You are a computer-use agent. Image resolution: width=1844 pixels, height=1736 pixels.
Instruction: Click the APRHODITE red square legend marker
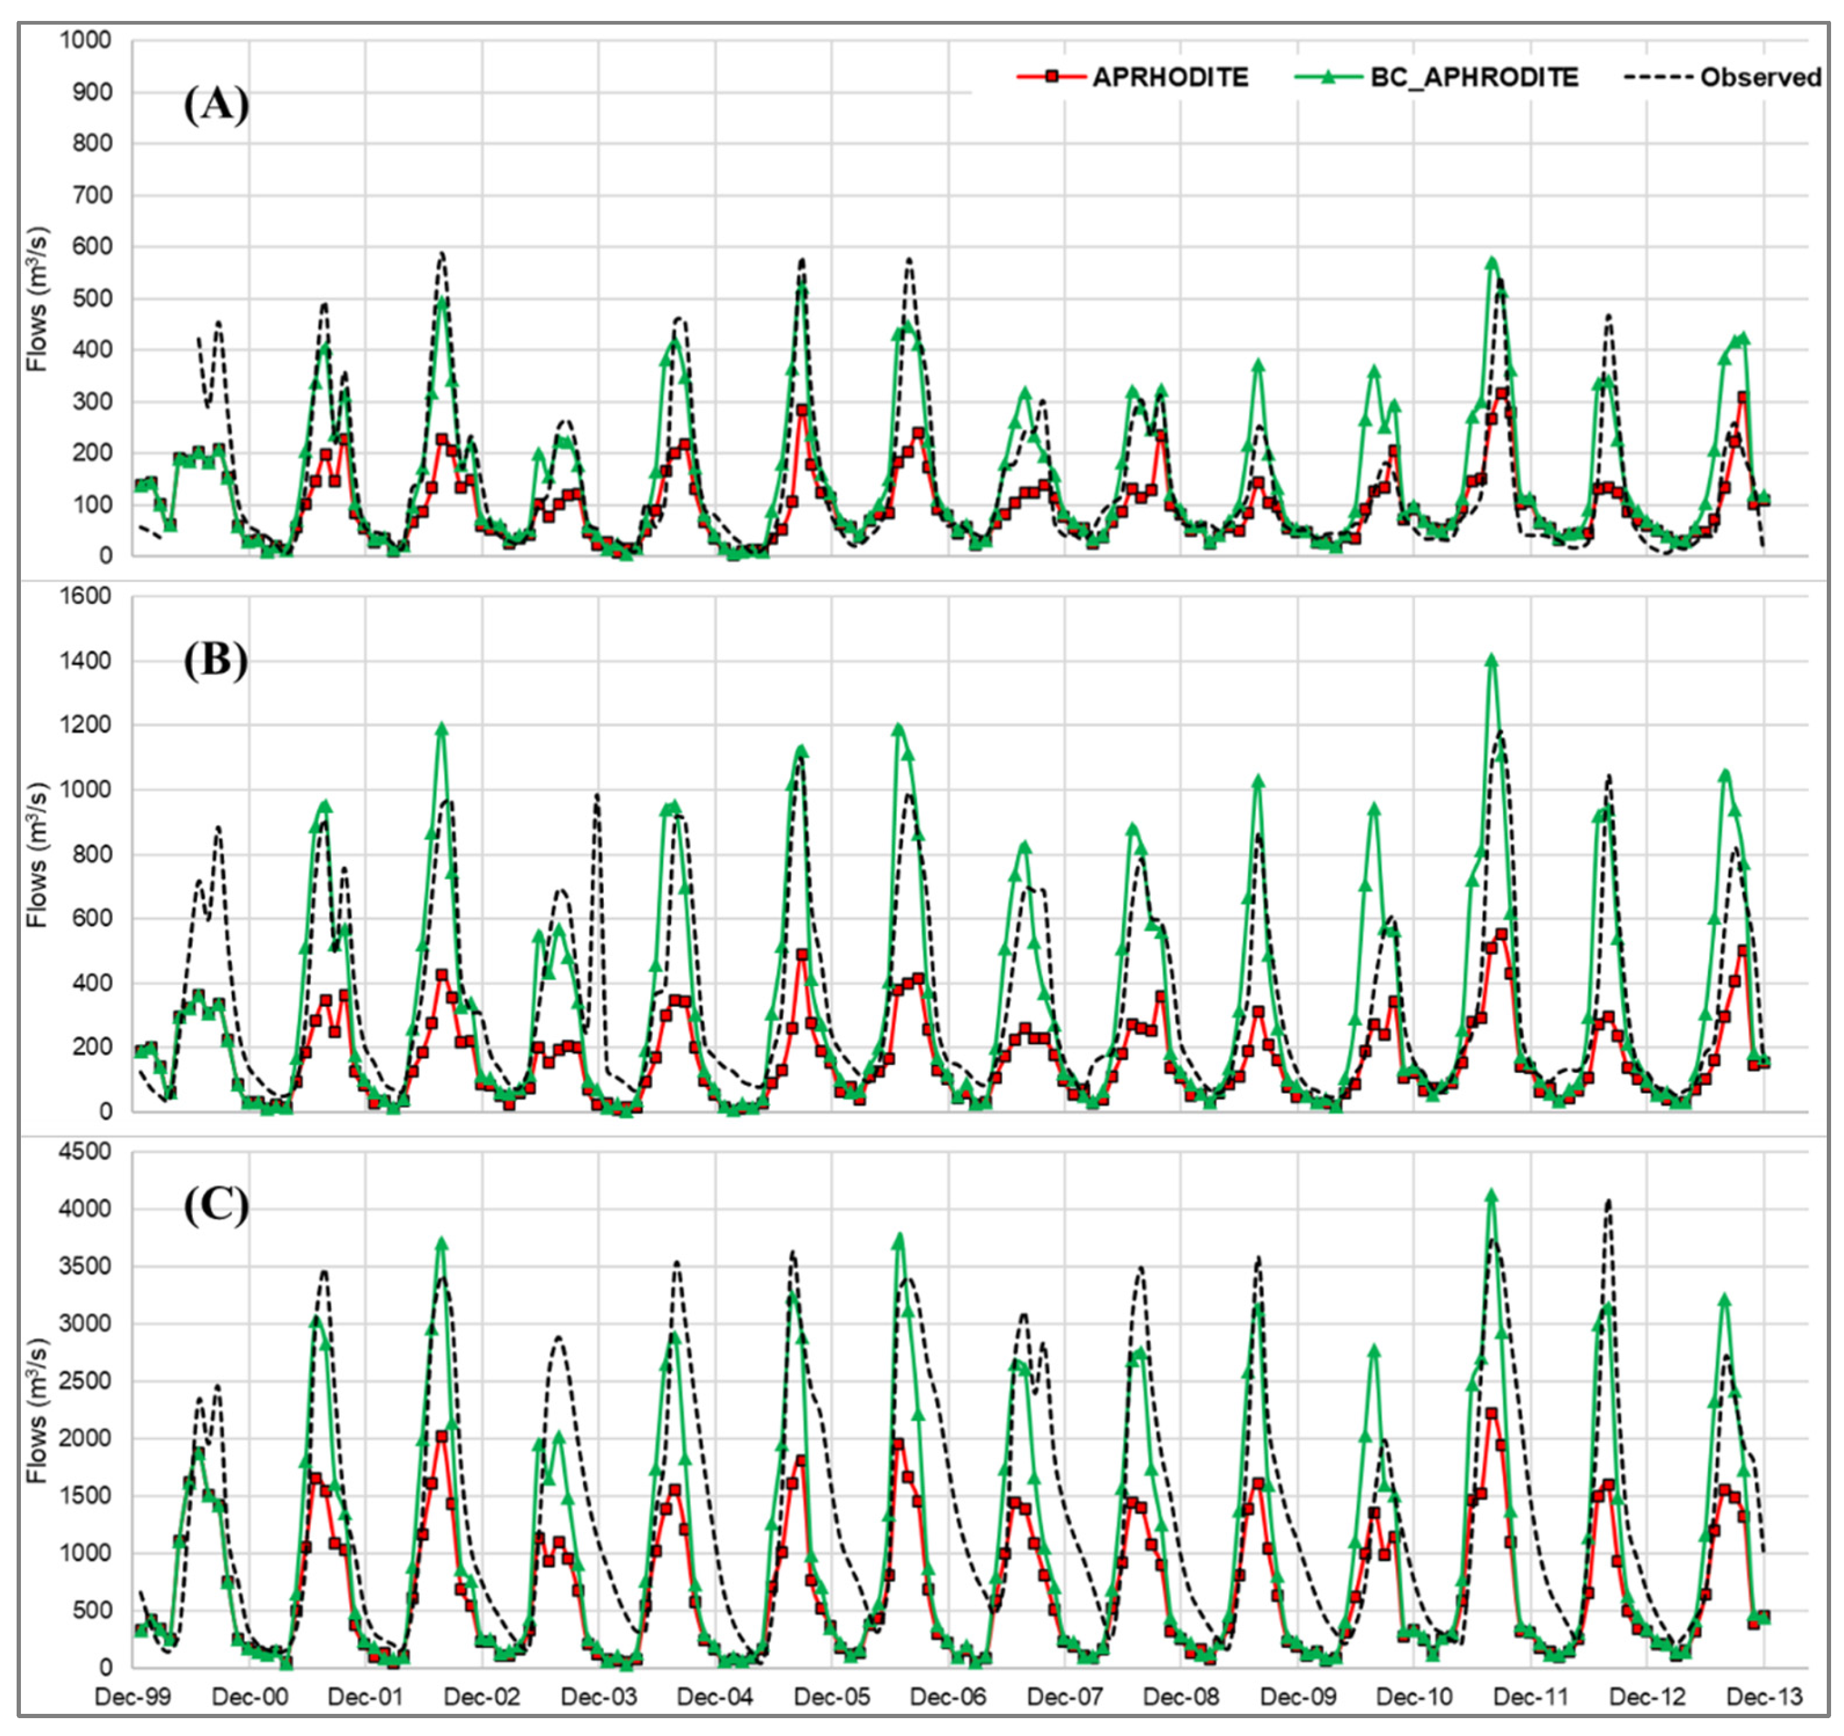pos(1051,77)
